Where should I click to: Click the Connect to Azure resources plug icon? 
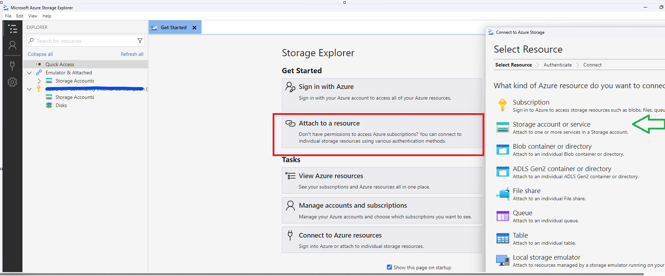pyautogui.click(x=290, y=235)
